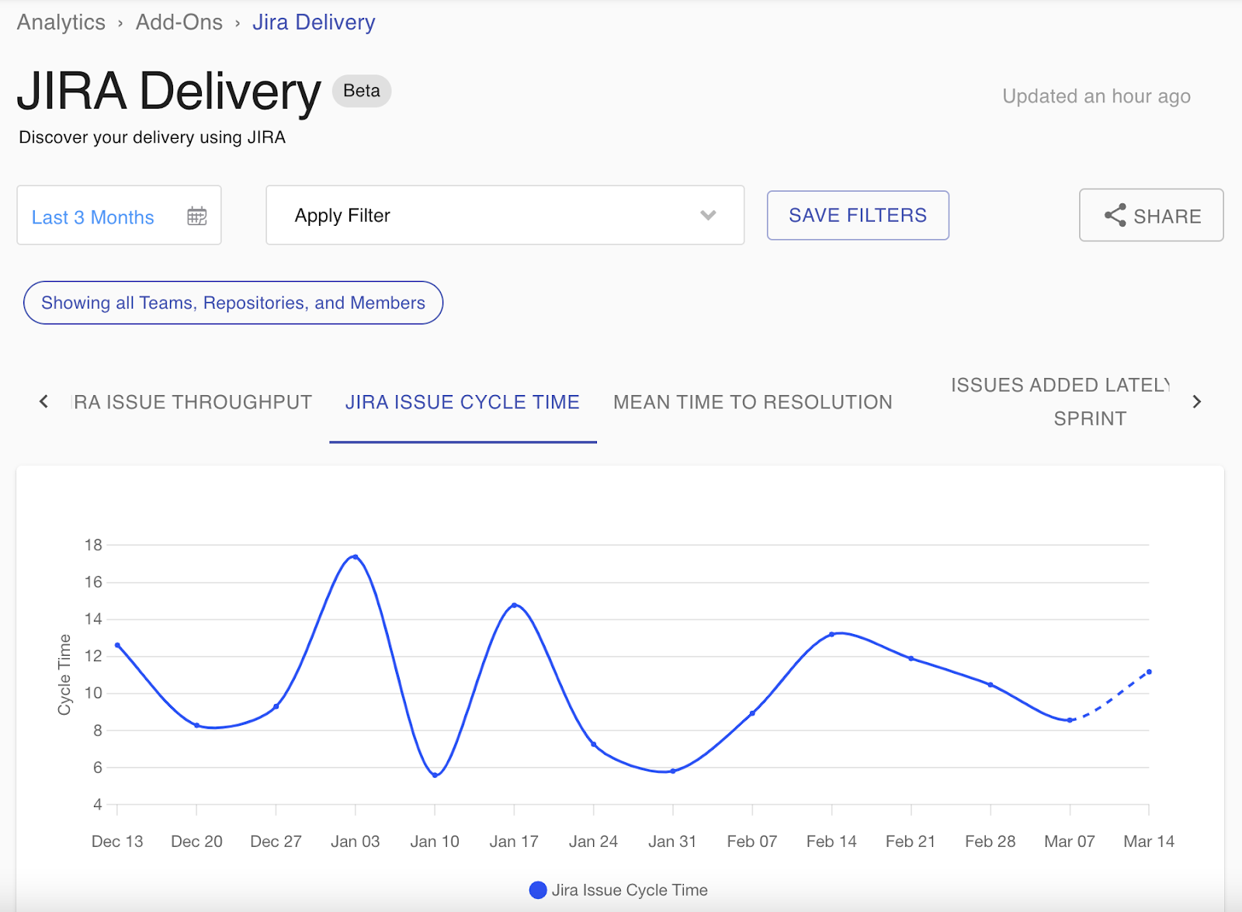Click the Add-Ons breadcrumb
1242x912 pixels.
click(x=178, y=22)
